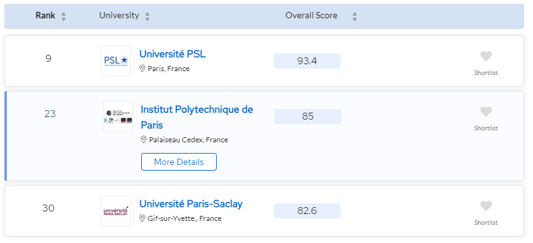This screenshot has height=243, width=533.
Task: Click the Institut Polytechnique de Paris logo
Action: point(118,116)
